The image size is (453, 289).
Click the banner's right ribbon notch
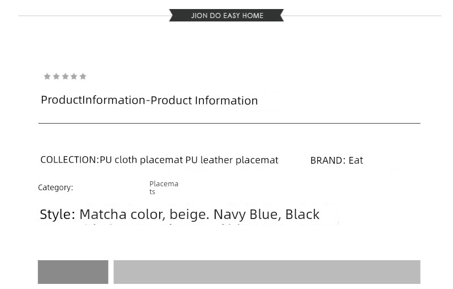(x=281, y=15)
